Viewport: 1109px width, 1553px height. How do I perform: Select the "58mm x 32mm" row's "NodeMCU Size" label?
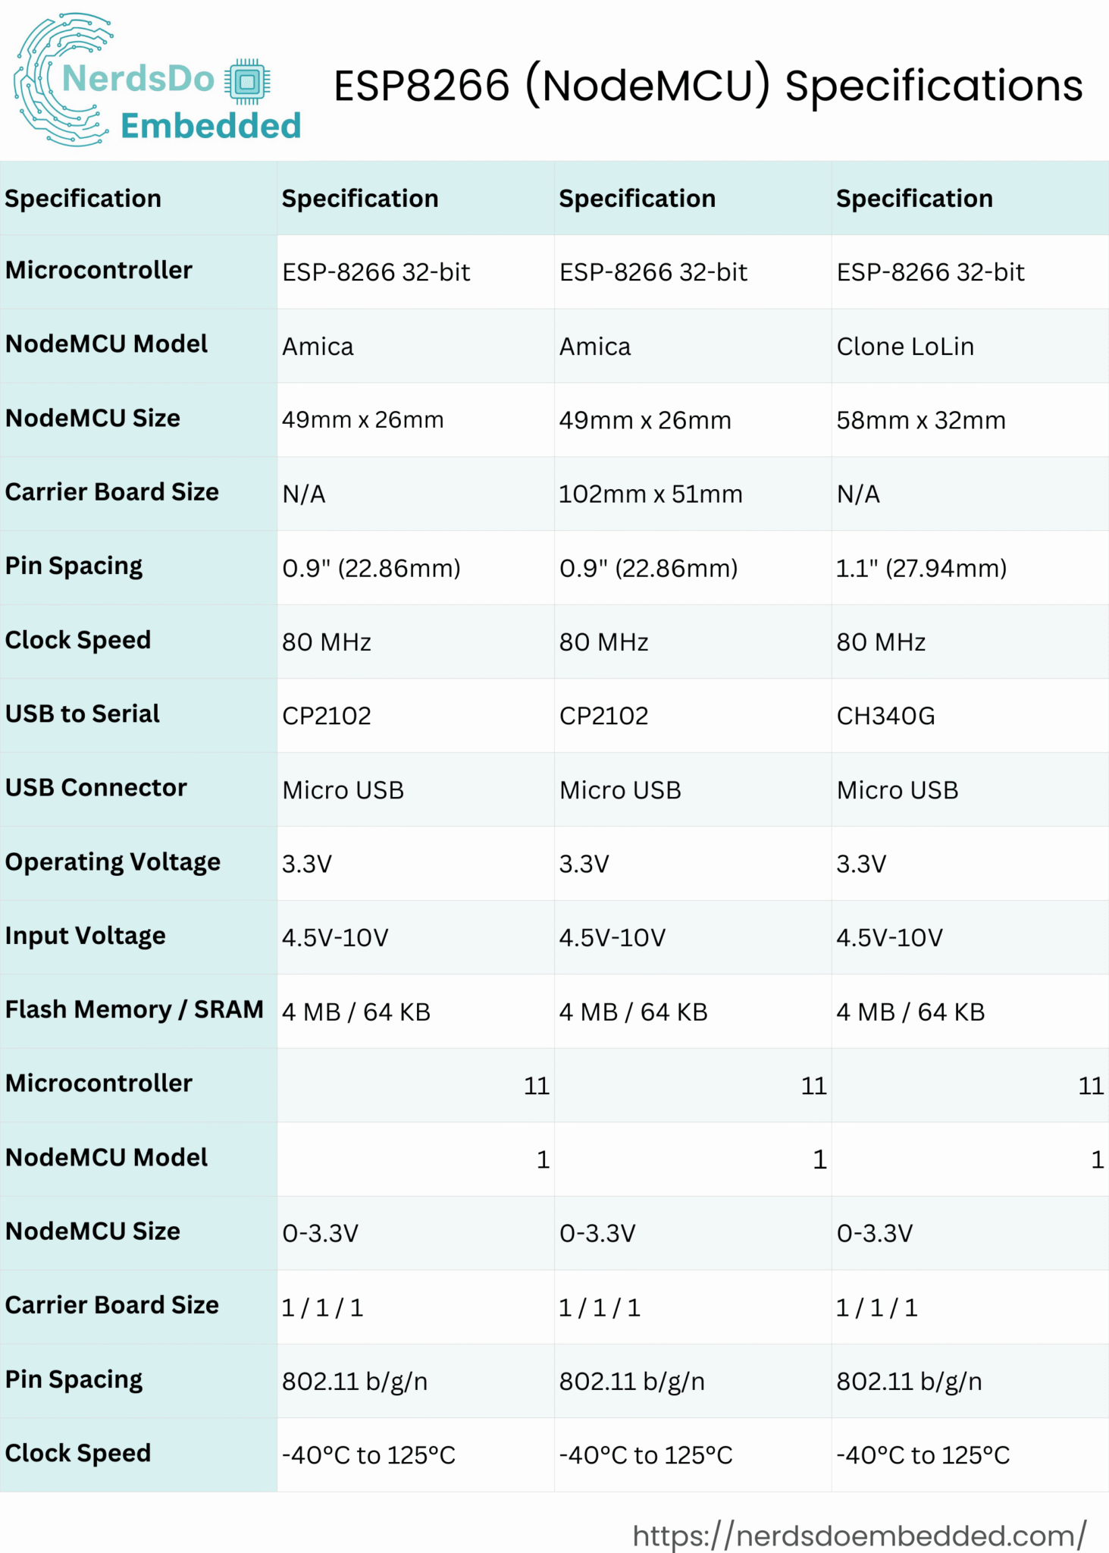[93, 419]
